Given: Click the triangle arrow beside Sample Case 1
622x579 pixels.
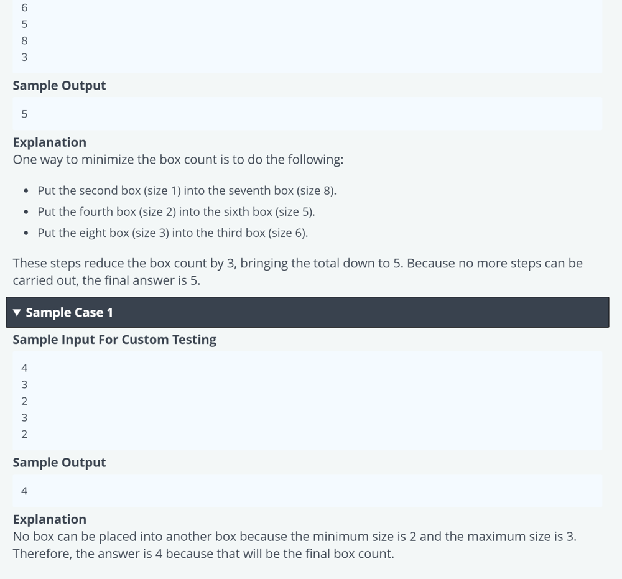Looking at the screenshot, I should 17,312.
